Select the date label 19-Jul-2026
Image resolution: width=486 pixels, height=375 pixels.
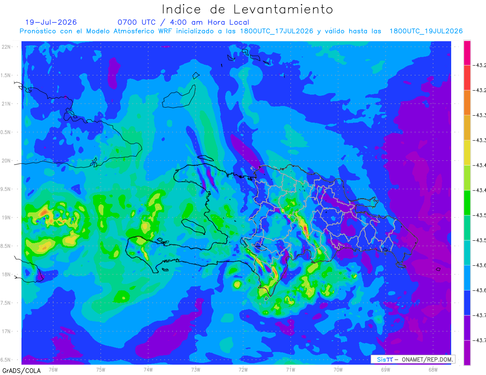(x=51, y=22)
